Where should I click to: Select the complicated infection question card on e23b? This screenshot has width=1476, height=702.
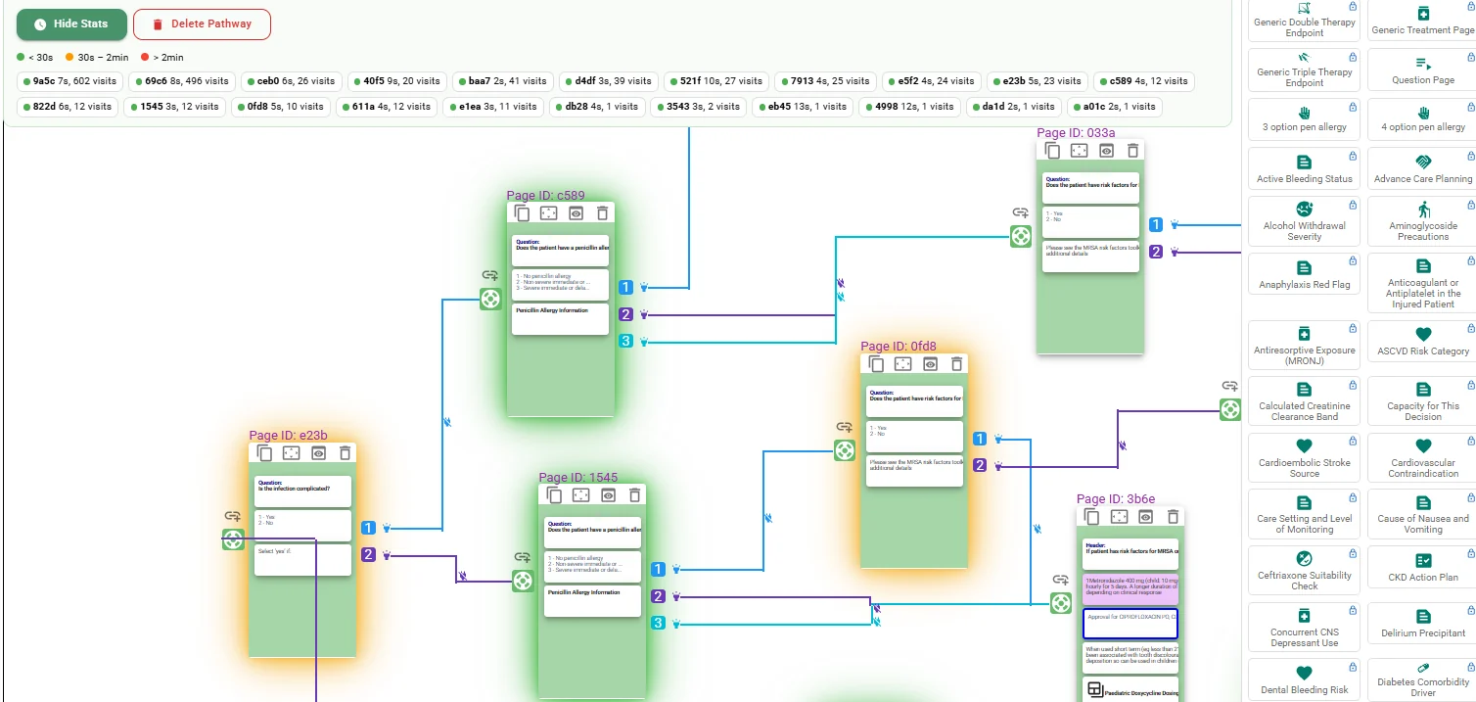(301, 491)
